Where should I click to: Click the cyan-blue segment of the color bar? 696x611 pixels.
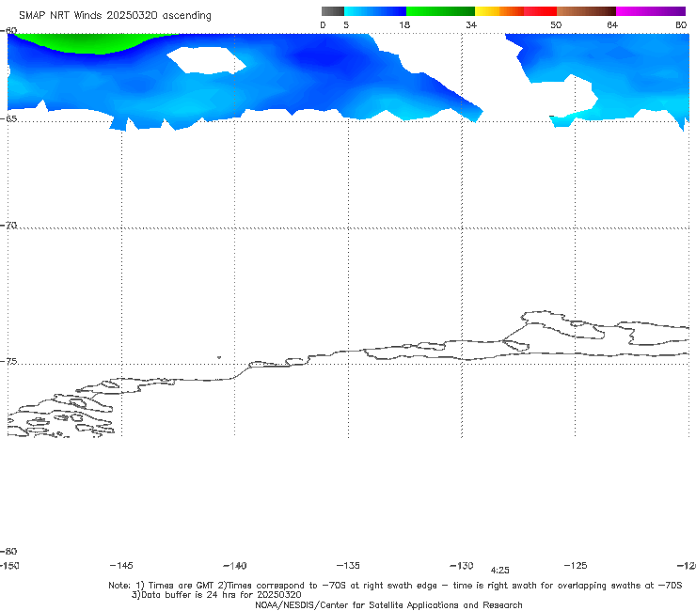point(374,11)
